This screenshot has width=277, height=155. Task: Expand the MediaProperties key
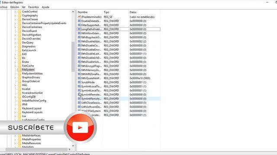coord(15,139)
